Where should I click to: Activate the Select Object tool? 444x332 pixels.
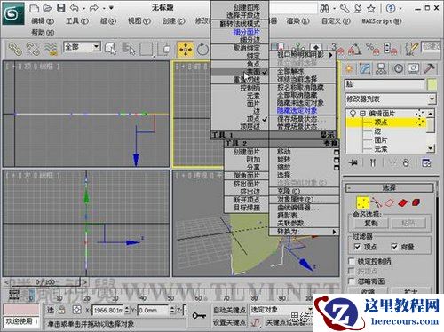tap(110, 49)
